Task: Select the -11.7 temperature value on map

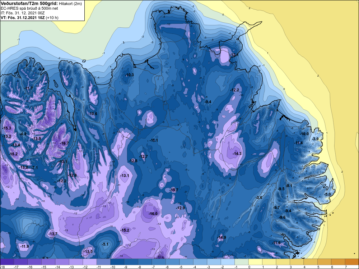Action: pyautogui.click(x=28, y=88)
